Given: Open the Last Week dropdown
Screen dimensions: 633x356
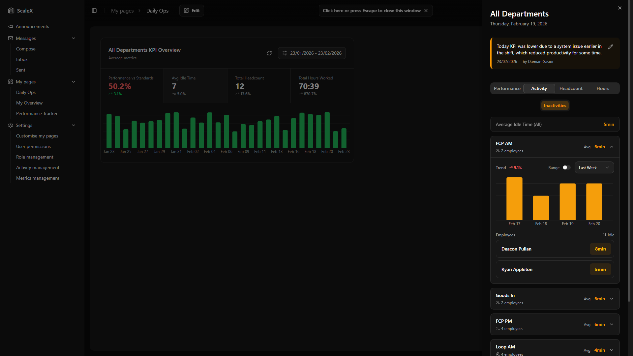Looking at the screenshot, I should 594,167.
